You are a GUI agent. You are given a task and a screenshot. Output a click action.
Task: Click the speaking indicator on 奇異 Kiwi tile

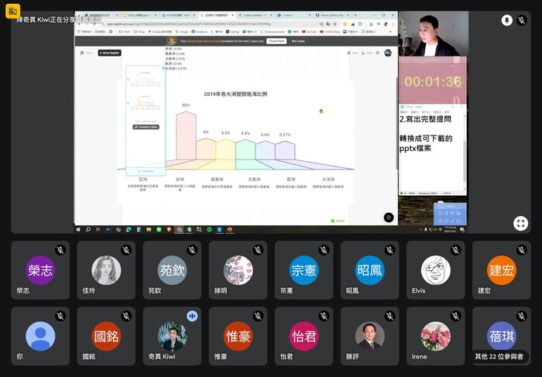point(191,316)
